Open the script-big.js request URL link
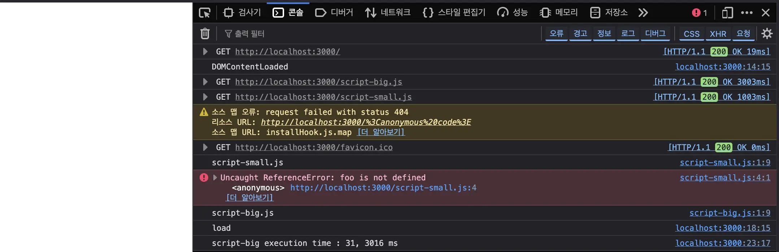Viewport: 779px width, 252px height. 319,82
